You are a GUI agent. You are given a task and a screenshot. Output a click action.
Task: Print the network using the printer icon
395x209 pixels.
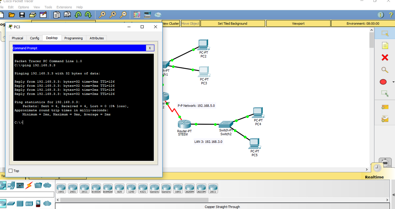click(32, 15)
